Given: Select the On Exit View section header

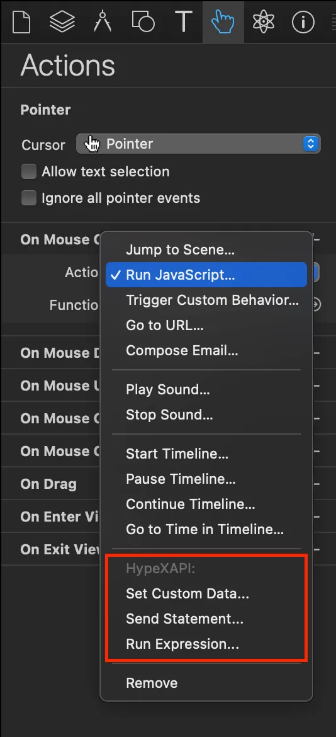Looking at the screenshot, I should pos(60,549).
